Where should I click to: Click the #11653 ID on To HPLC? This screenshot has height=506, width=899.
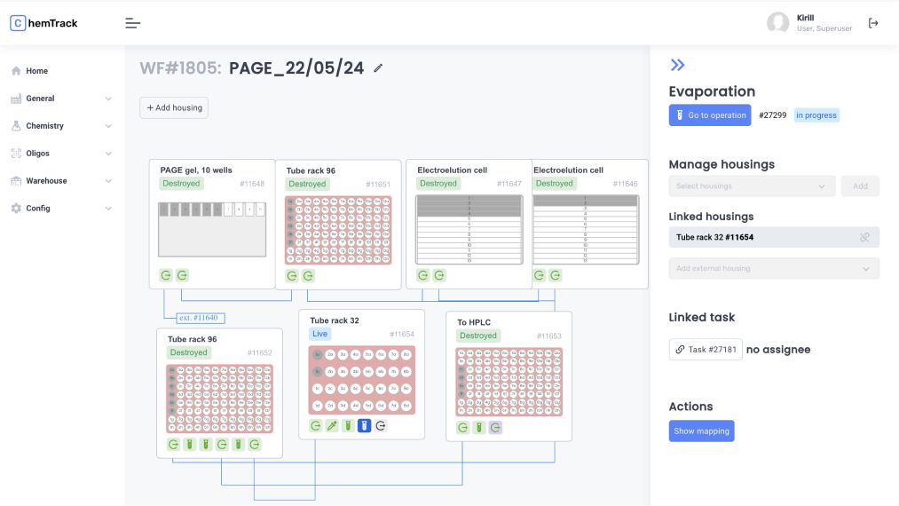pyautogui.click(x=548, y=336)
